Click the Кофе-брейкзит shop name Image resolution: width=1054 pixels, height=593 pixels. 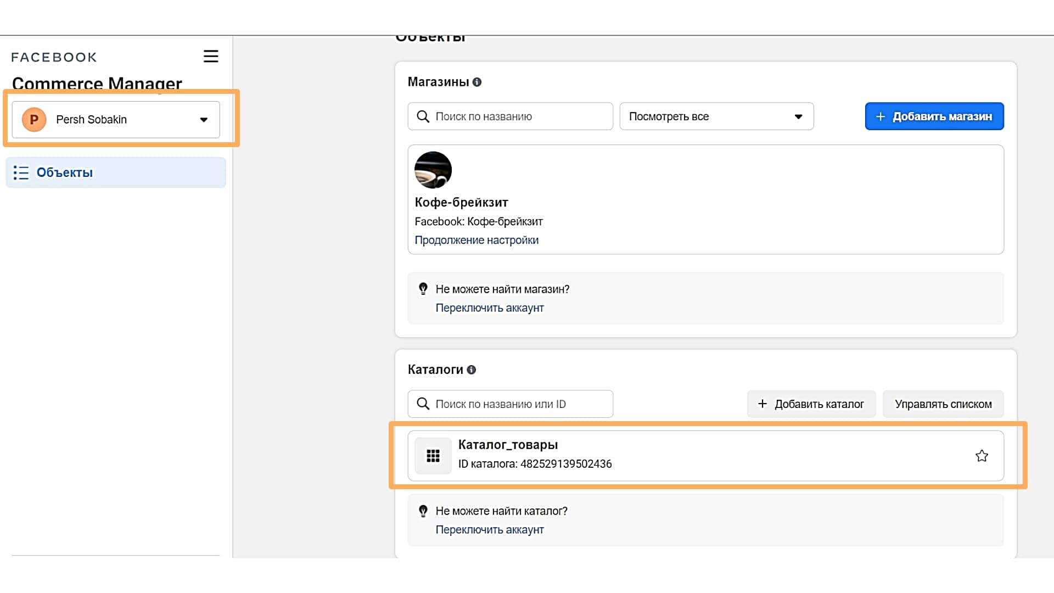click(x=462, y=202)
